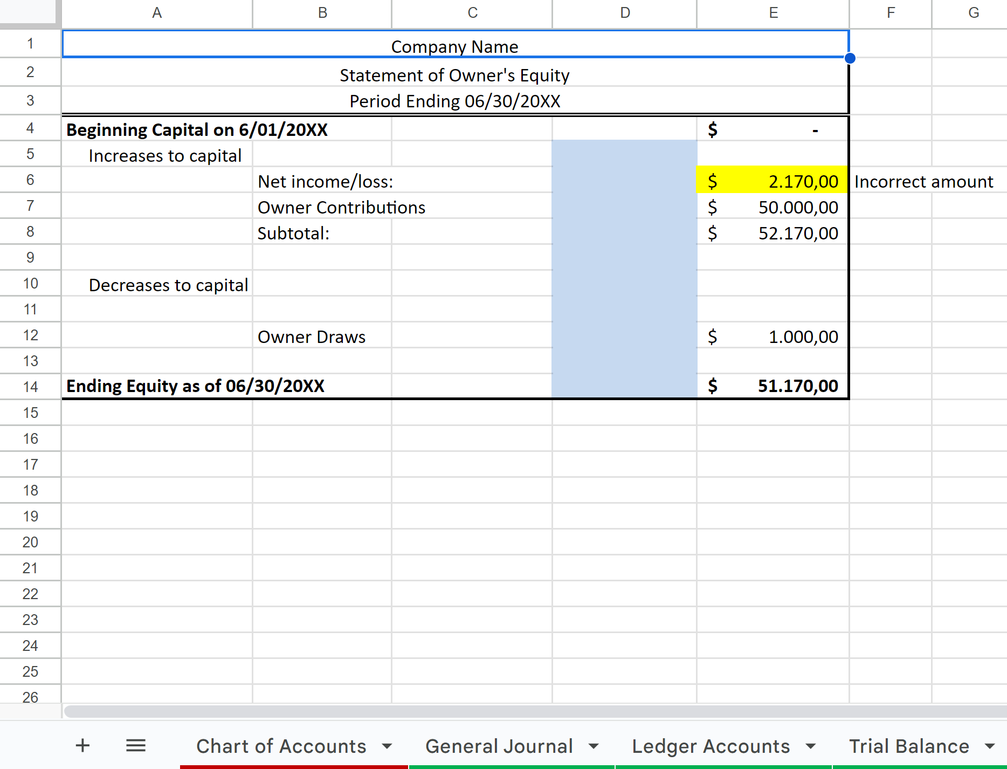This screenshot has width=1007, height=769.
Task: Open the General Journal tab dropdown
Action: (x=594, y=746)
